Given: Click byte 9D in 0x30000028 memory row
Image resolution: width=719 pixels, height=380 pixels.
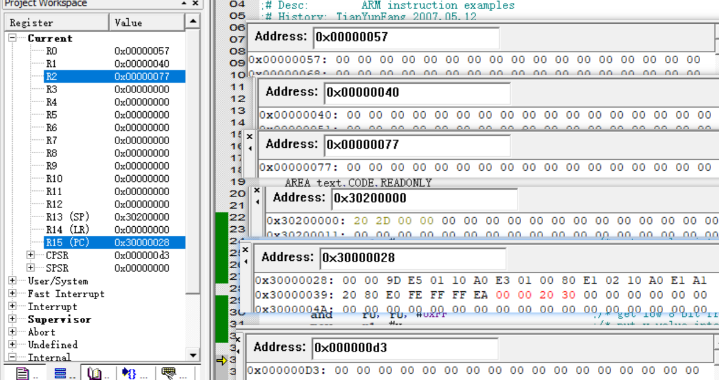Looking at the screenshot, I should tap(393, 280).
